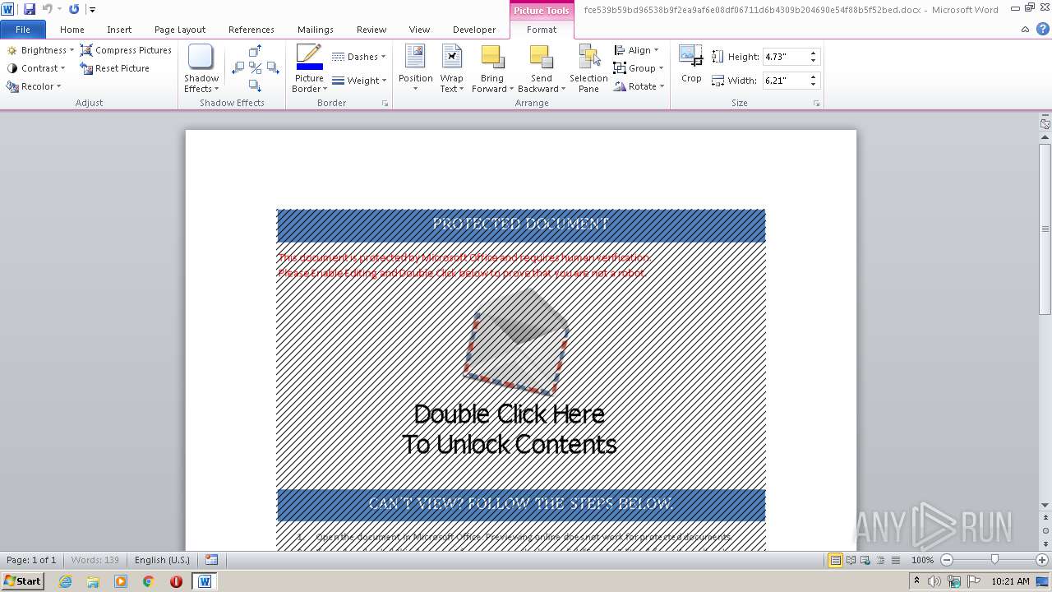Screen dimensions: 1052x592
Task: Switch to Outline view
Action: [x=879, y=560]
